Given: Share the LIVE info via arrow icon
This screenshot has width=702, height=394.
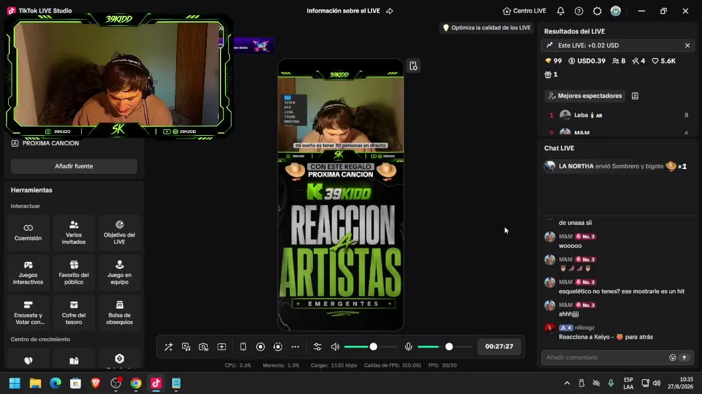Looking at the screenshot, I should tap(390, 11).
